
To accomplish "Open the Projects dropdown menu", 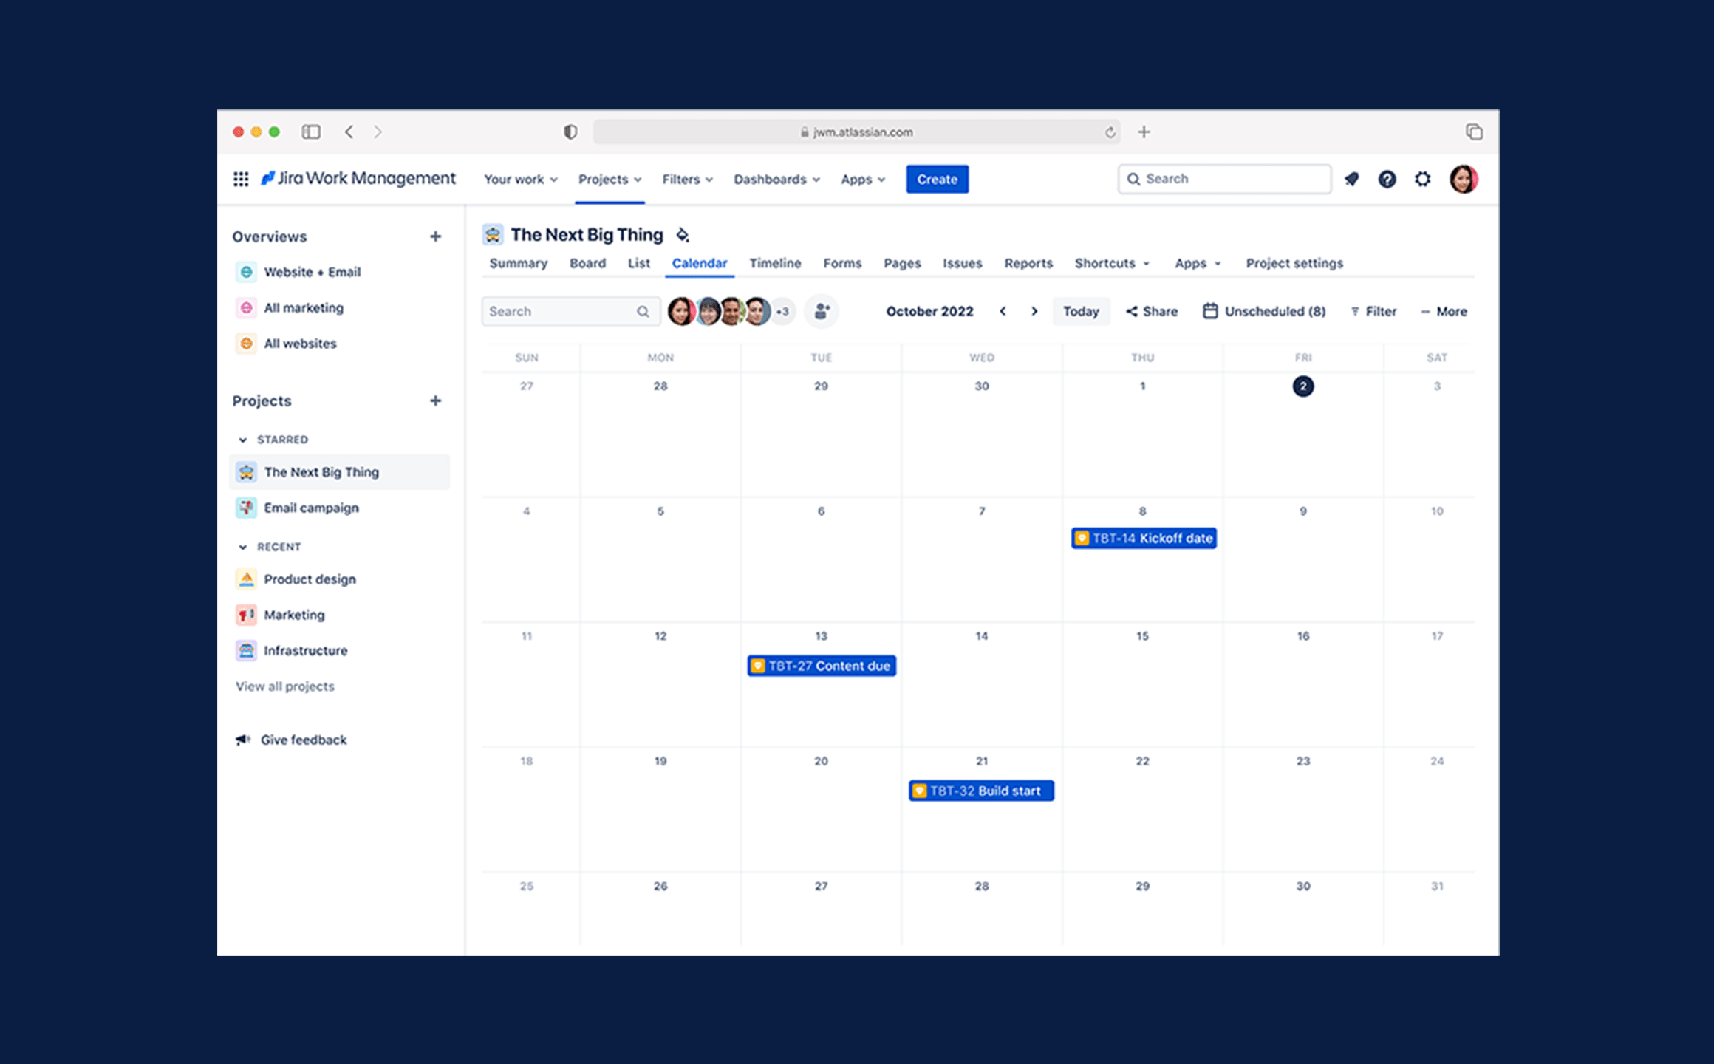I will [x=610, y=179].
